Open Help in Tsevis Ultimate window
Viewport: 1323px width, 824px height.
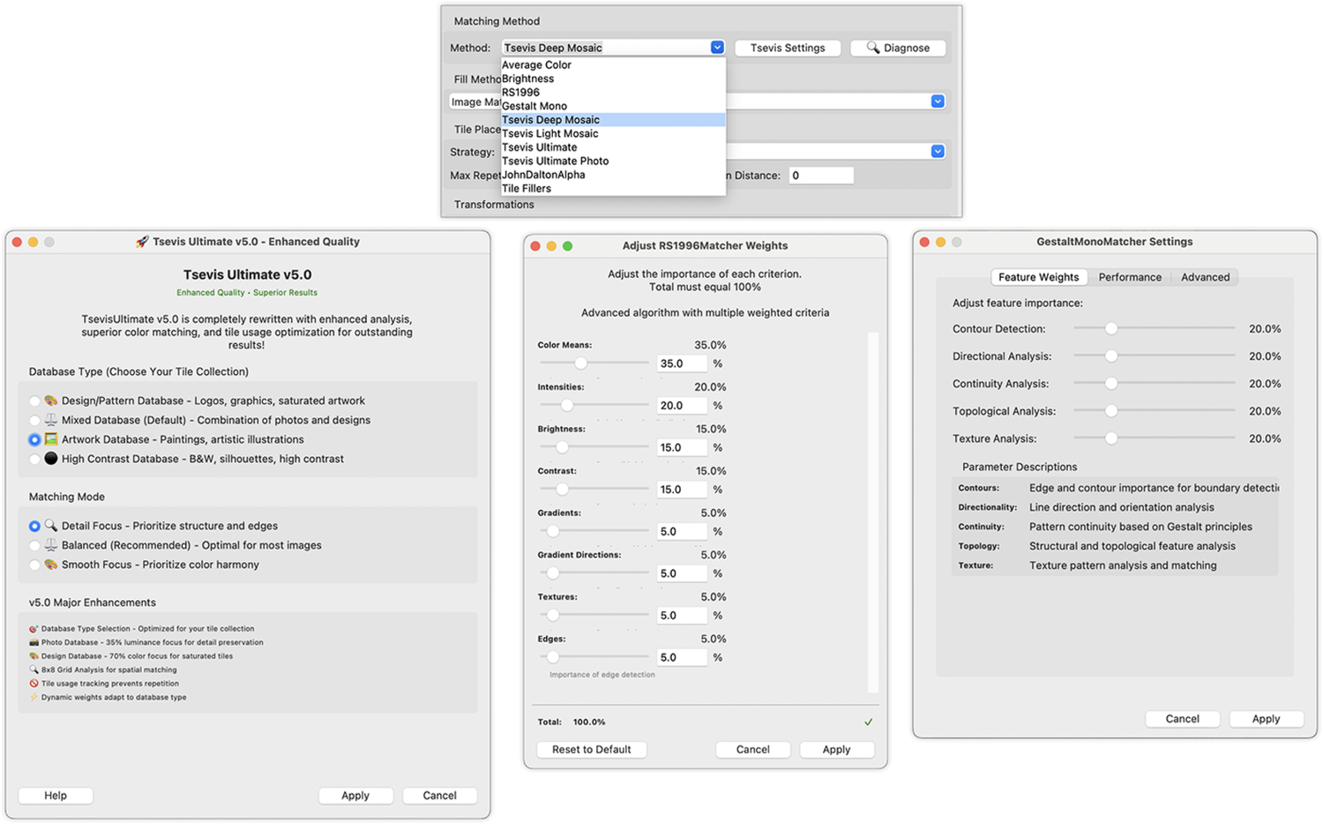(x=56, y=796)
